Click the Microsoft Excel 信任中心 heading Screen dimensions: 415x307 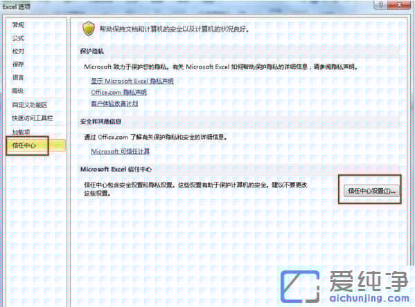tap(116, 169)
